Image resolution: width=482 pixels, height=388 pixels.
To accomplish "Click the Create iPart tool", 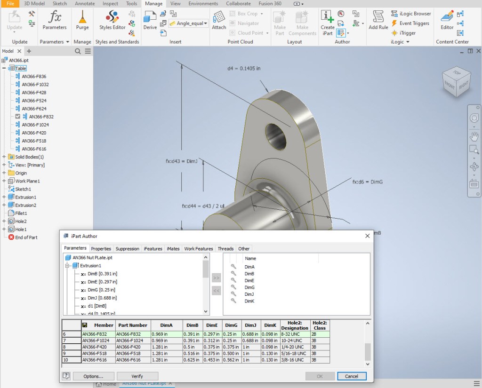I will [327, 21].
